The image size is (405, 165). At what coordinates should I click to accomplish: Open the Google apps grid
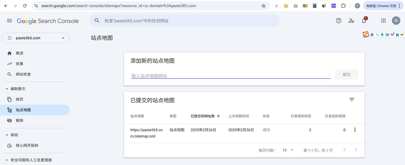pos(383,21)
